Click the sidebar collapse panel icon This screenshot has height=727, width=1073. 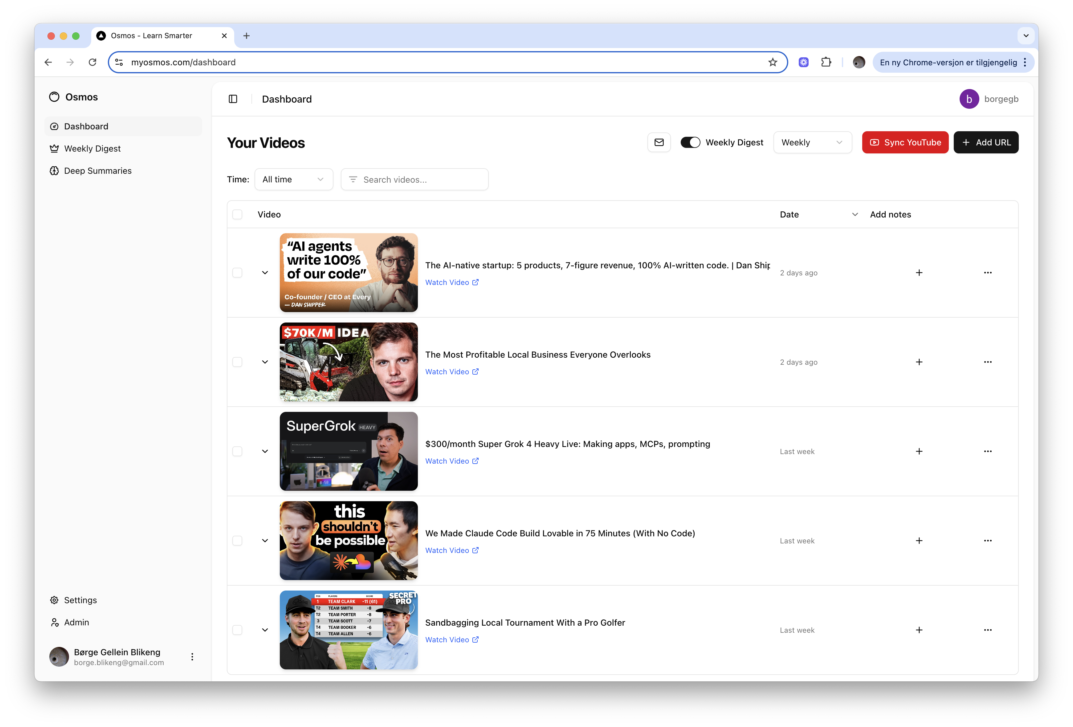(x=233, y=99)
